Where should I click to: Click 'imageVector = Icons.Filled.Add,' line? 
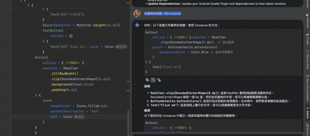point(79,106)
